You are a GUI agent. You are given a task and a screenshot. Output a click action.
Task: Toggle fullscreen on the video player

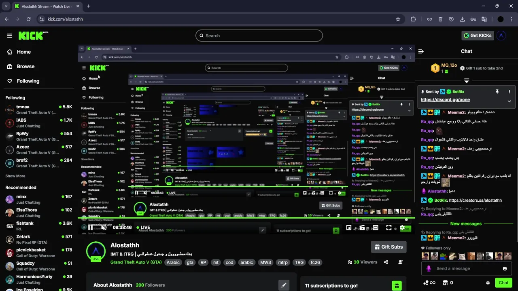tap(389, 228)
